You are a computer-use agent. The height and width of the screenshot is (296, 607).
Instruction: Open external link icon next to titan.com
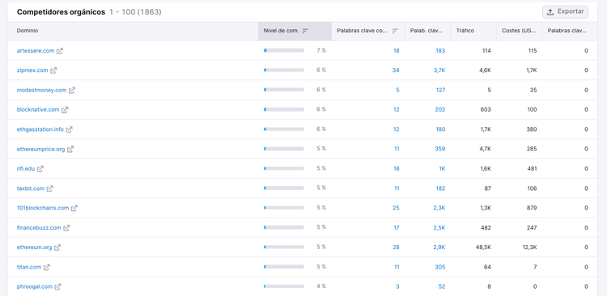pyautogui.click(x=47, y=267)
